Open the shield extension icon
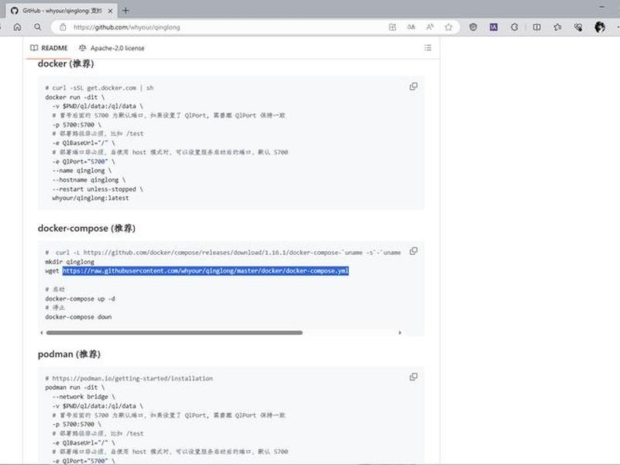Viewport: 620px width, 465px height. (x=473, y=27)
